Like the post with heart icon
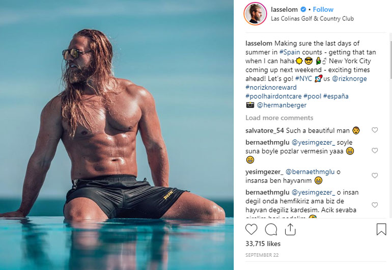The height and width of the screenshot is (270, 392). pos(251,229)
